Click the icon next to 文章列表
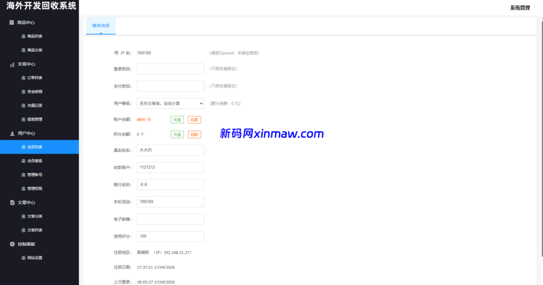543x285 pixels. 23,230
